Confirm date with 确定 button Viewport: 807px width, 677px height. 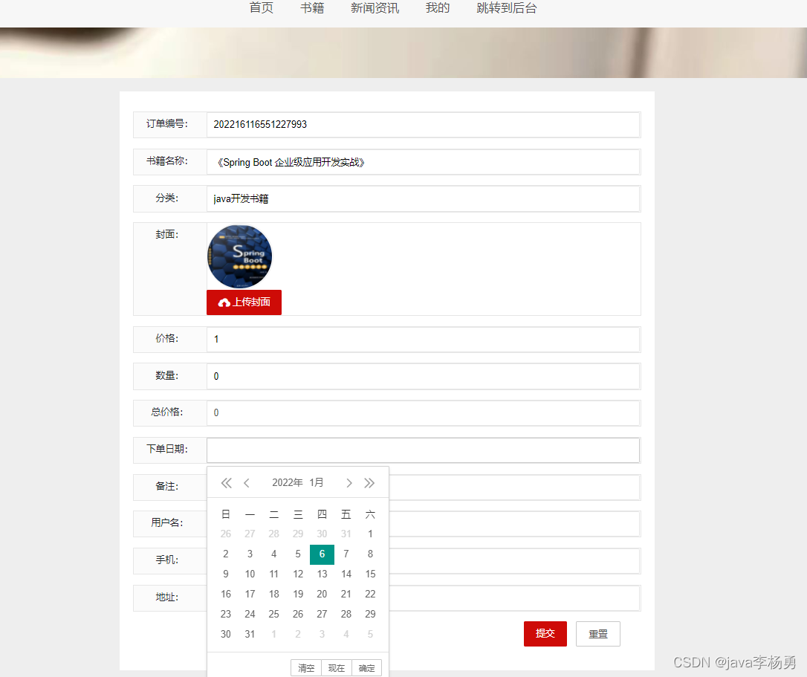click(x=366, y=668)
